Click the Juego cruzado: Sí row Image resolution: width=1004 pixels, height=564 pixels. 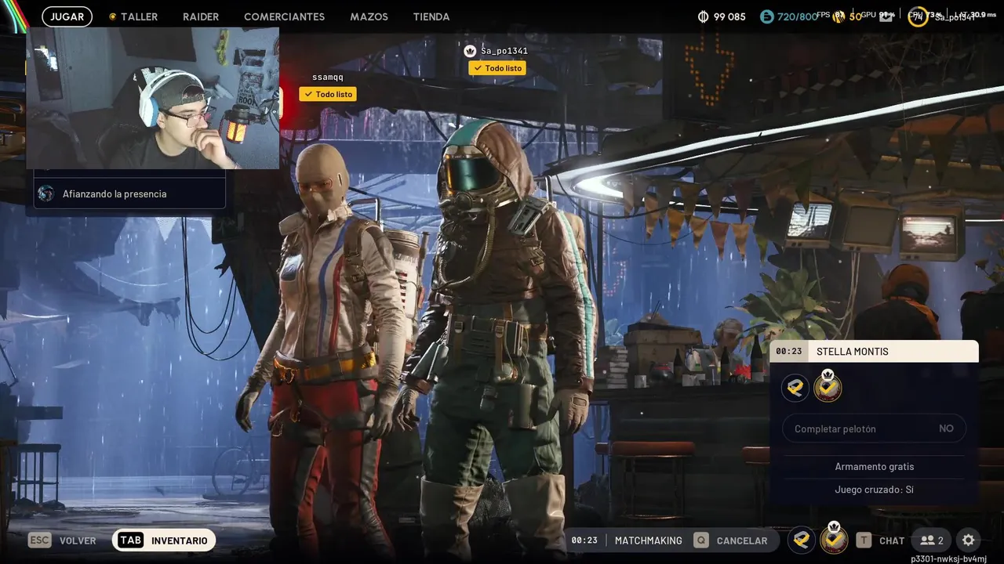(x=875, y=490)
